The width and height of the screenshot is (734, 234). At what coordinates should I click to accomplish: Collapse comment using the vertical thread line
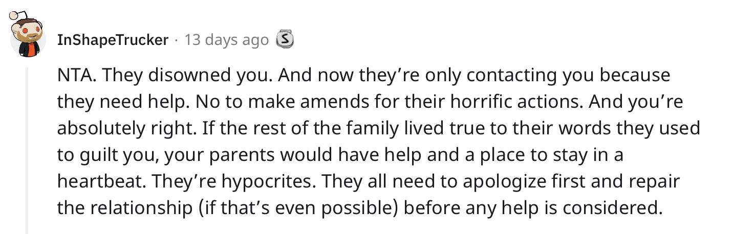[28, 148]
